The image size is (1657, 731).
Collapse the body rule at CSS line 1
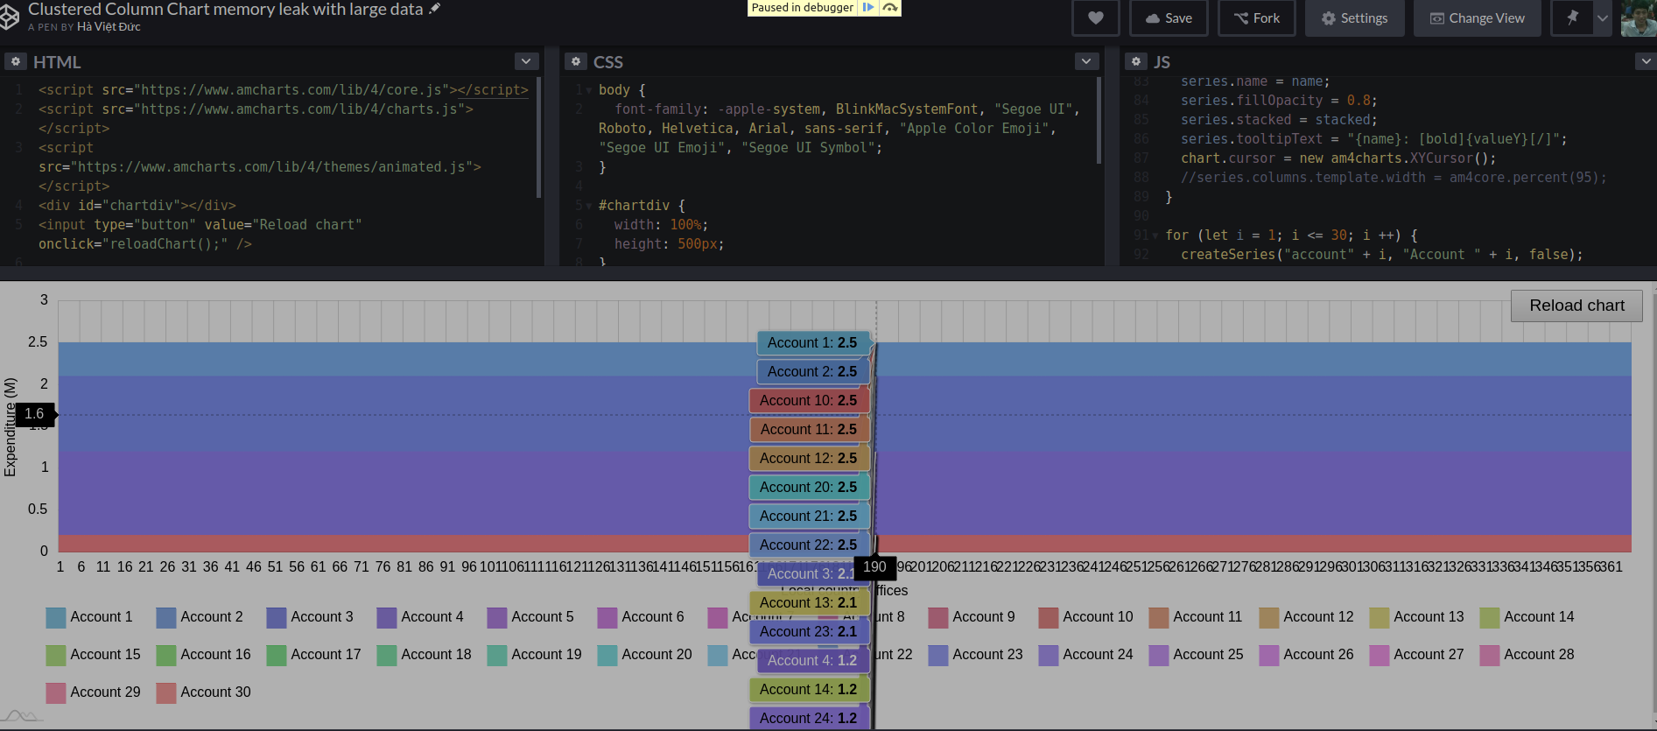(589, 90)
